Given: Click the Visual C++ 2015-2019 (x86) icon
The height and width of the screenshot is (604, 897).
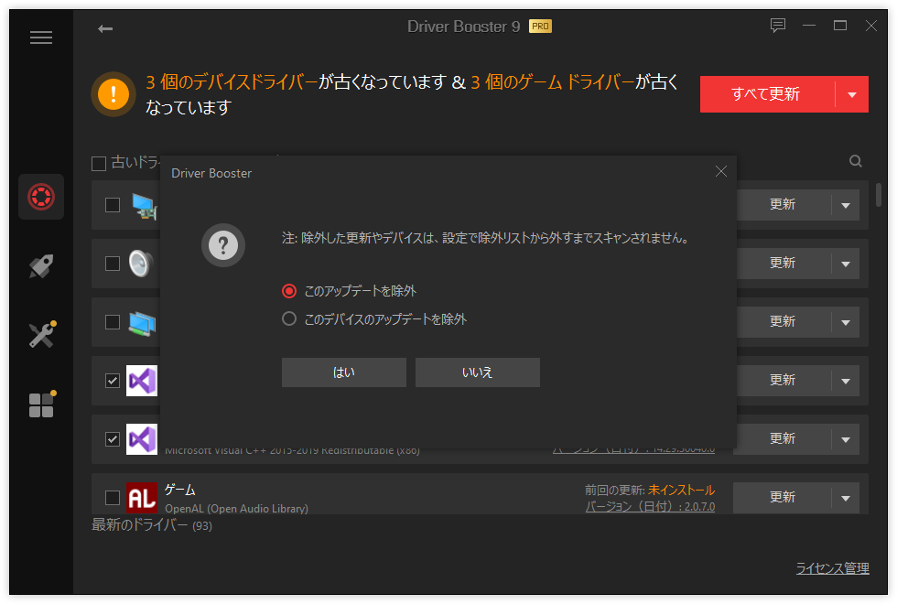Looking at the screenshot, I should (x=142, y=439).
